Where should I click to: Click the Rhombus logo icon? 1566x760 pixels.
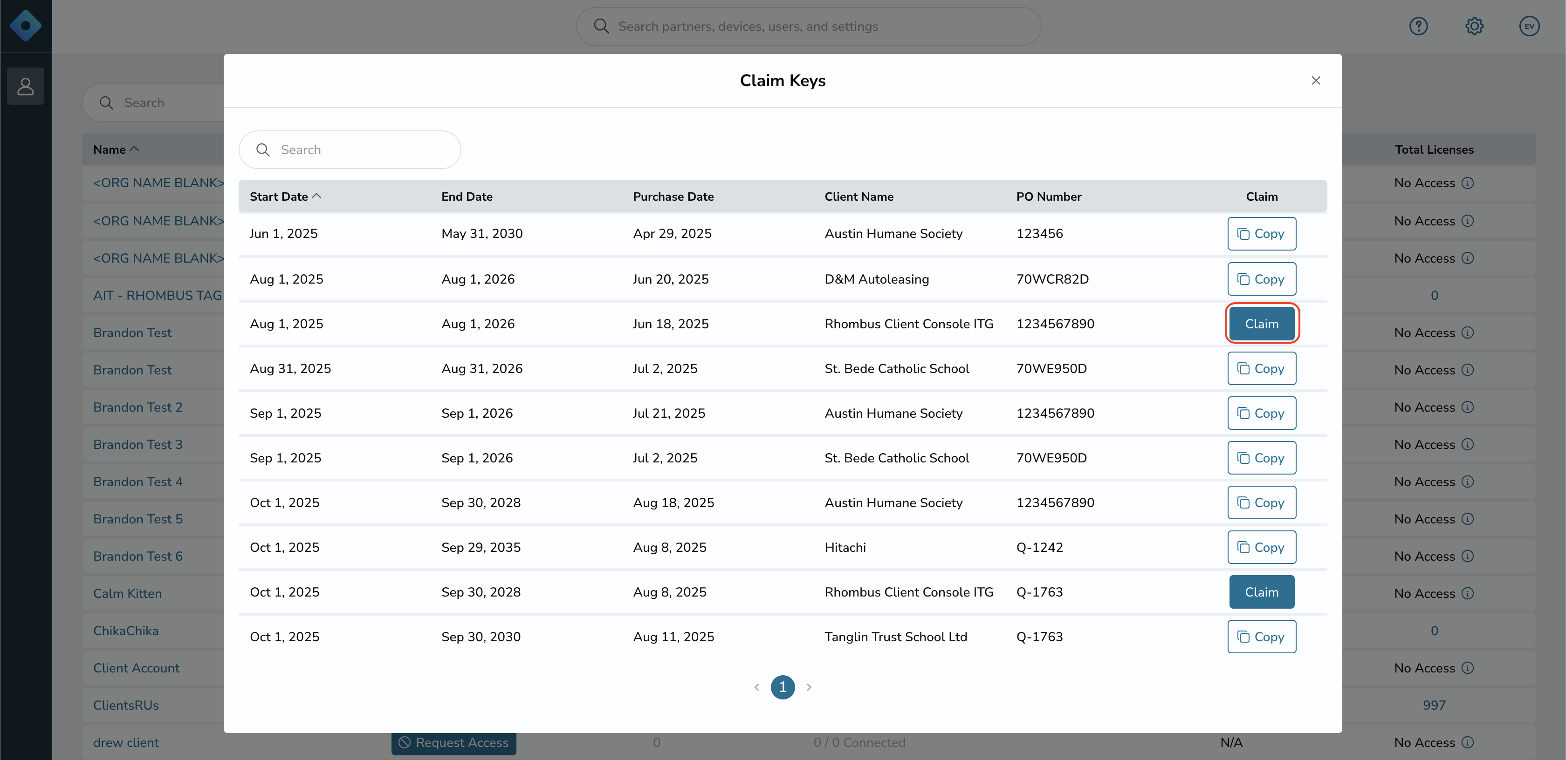click(x=26, y=26)
